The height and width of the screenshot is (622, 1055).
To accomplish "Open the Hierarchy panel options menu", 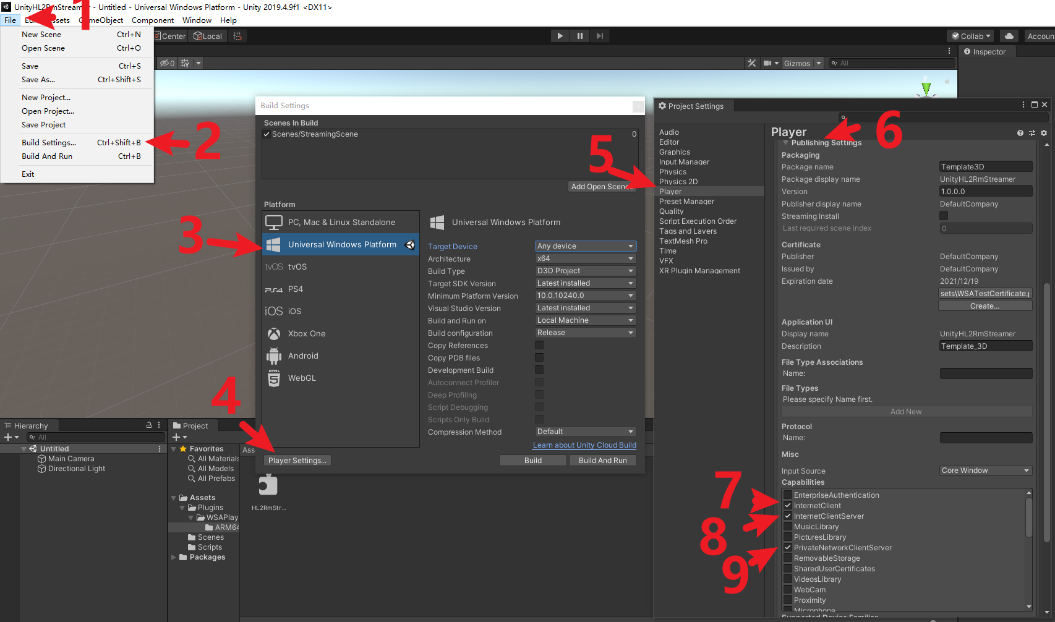I will pos(159,425).
